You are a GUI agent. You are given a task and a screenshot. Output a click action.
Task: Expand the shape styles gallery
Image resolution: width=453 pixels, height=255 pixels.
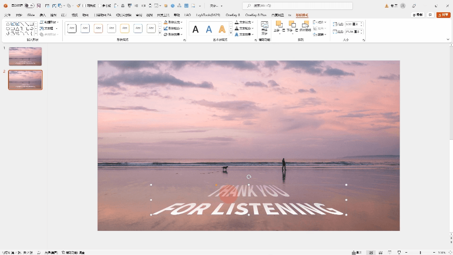[160, 34]
